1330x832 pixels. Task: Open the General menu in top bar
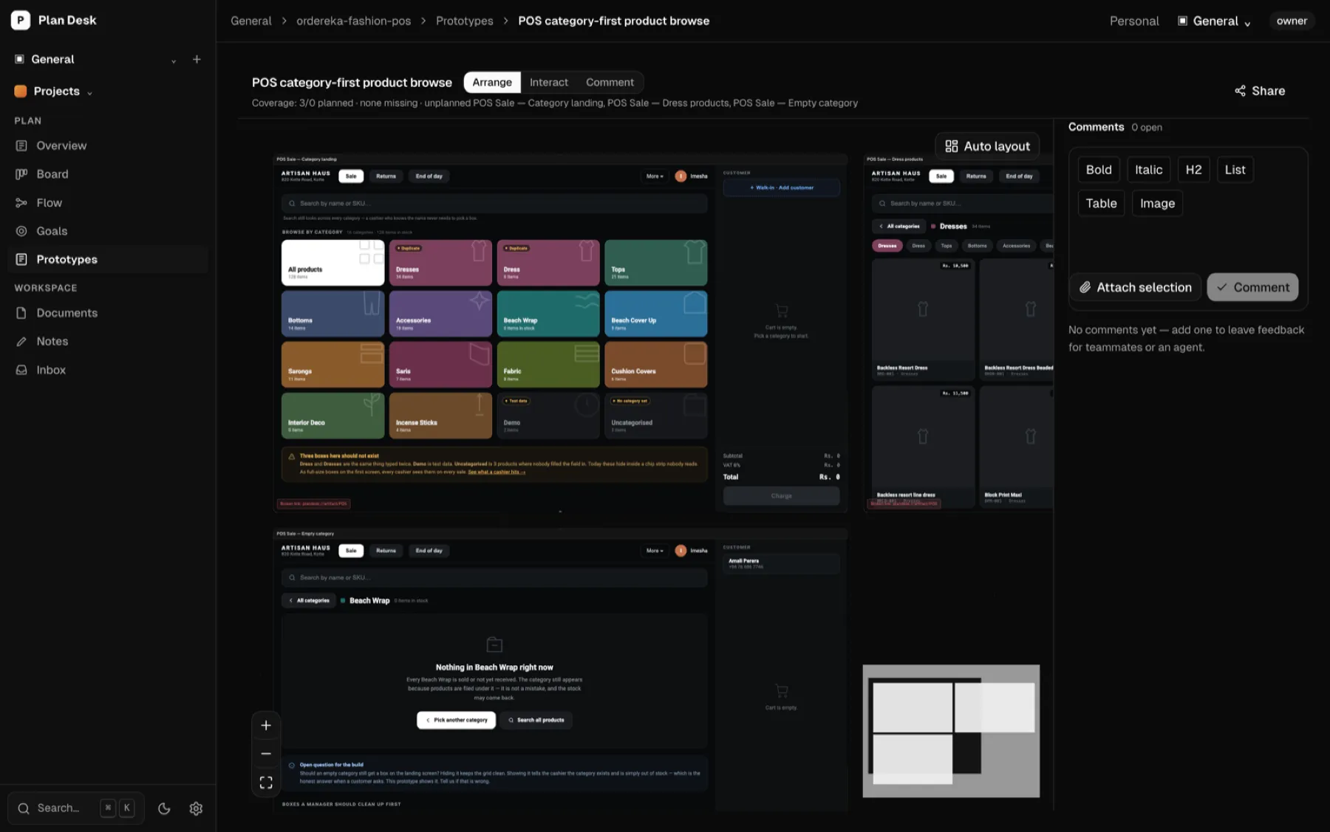(x=1214, y=21)
